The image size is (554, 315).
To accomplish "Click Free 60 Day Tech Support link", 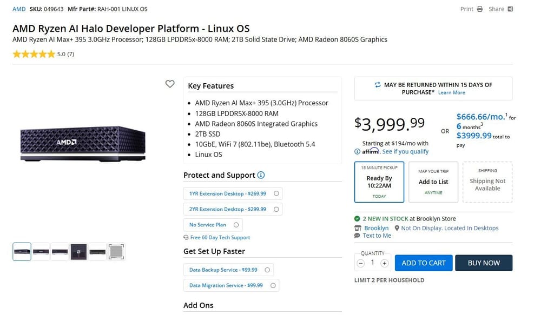I will click(220, 237).
